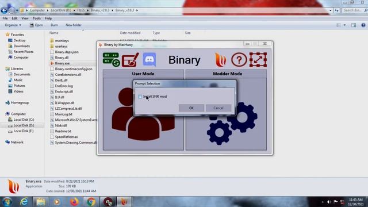Click the green server refresh icon
This screenshot has width=368, height=207.
click(x=111, y=60)
